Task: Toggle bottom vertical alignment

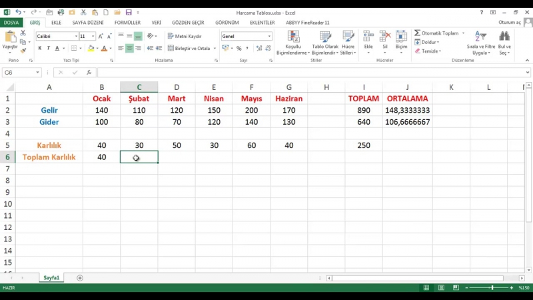Action: click(138, 36)
